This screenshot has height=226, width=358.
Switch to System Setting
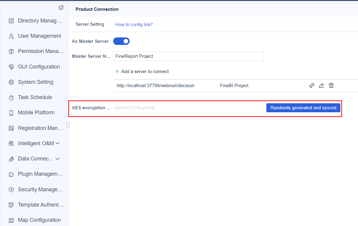point(35,82)
